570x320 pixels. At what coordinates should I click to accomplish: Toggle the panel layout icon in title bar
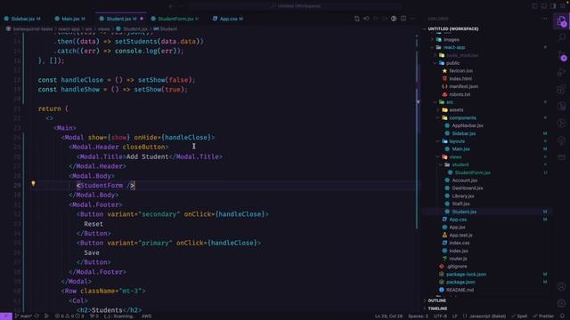click(544, 6)
